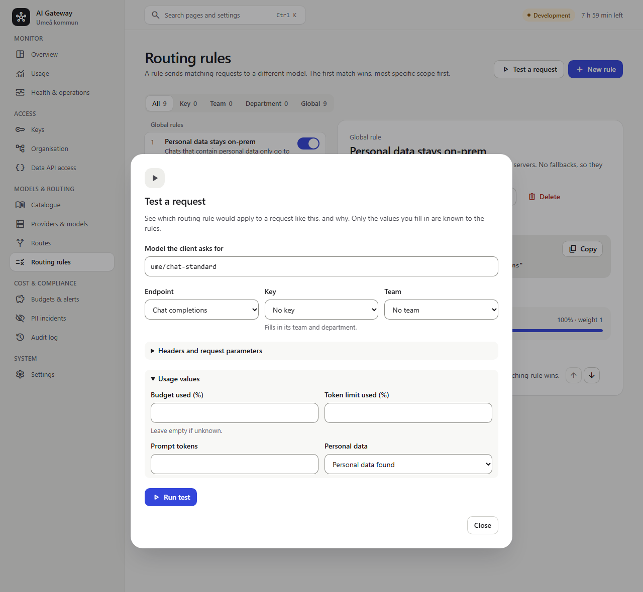
Task: Switch to the Department tab
Action: [267, 103]
